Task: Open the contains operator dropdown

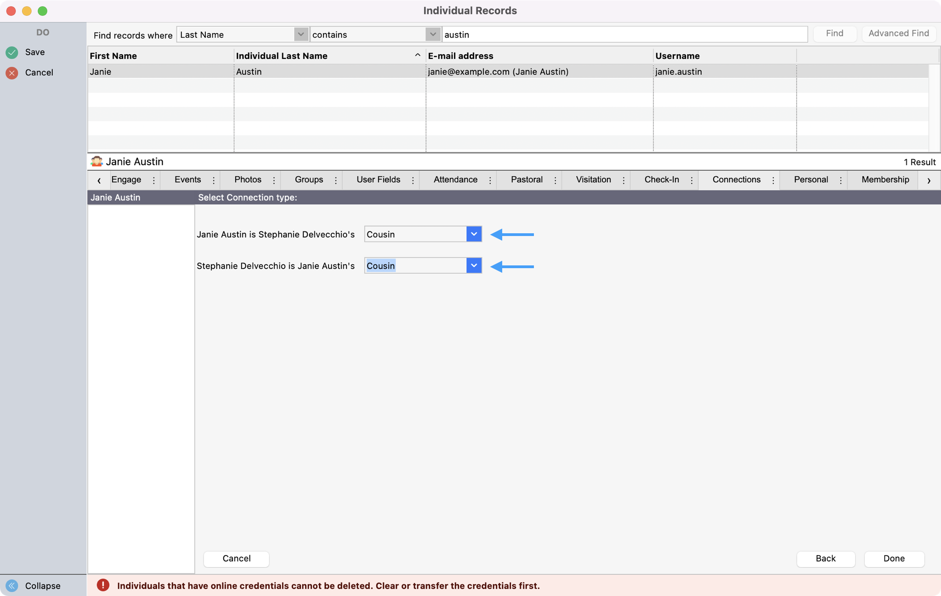Action: (x=432, y=34)
